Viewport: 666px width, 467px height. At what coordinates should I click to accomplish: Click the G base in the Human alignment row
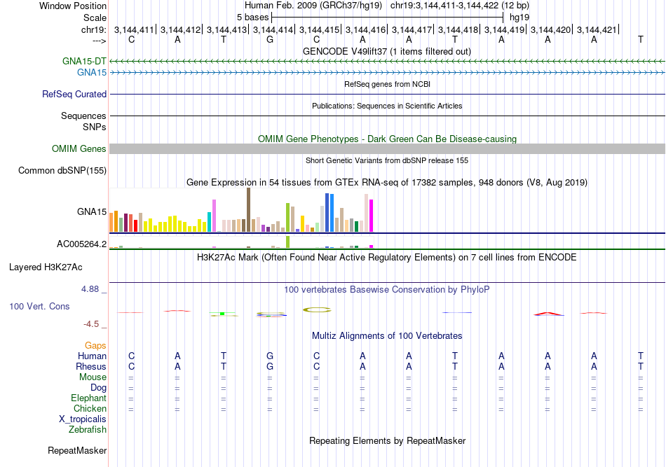[x=270, y=356]
